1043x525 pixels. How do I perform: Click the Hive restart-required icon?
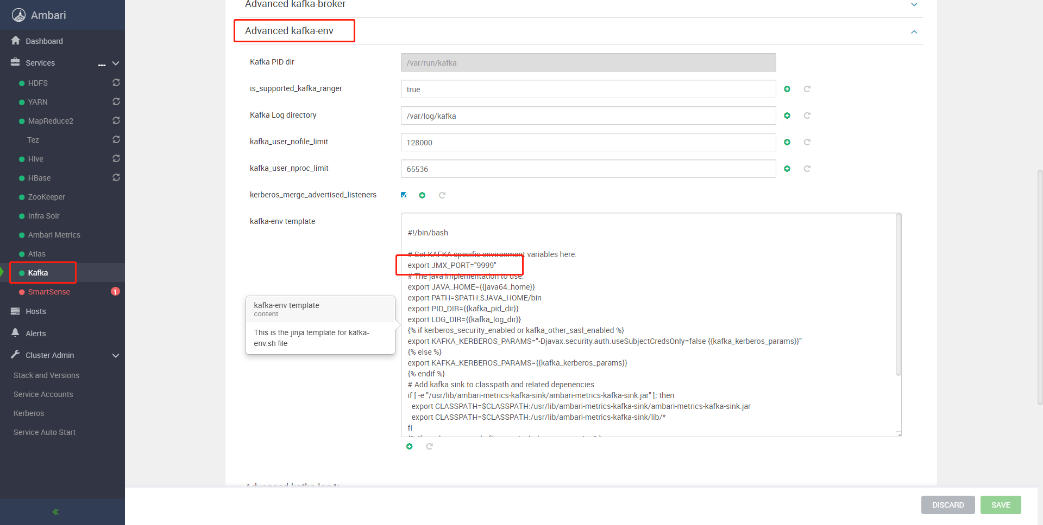116,158
